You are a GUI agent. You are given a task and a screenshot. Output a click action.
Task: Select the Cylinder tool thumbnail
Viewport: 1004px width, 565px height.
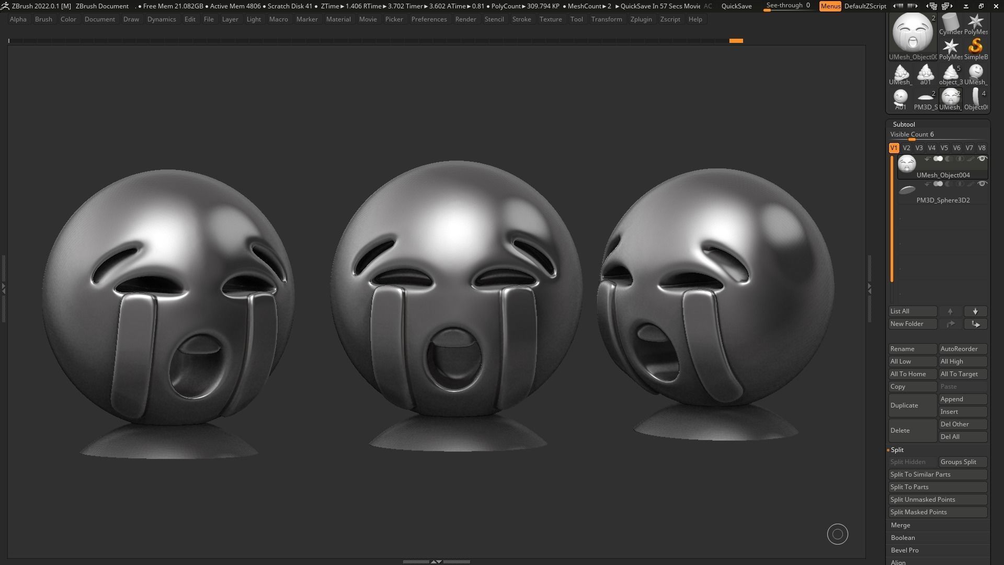950,25
